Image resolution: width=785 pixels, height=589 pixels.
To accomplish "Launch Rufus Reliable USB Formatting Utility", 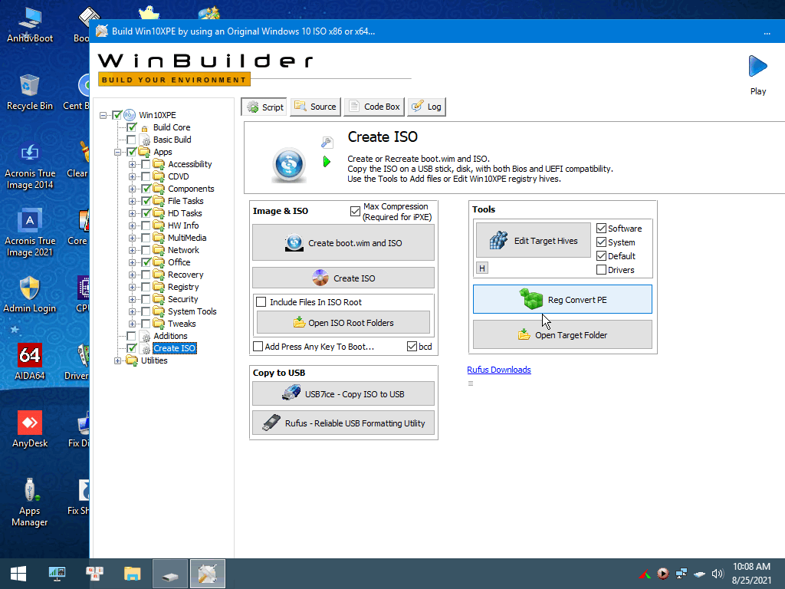I will [343, 423].
